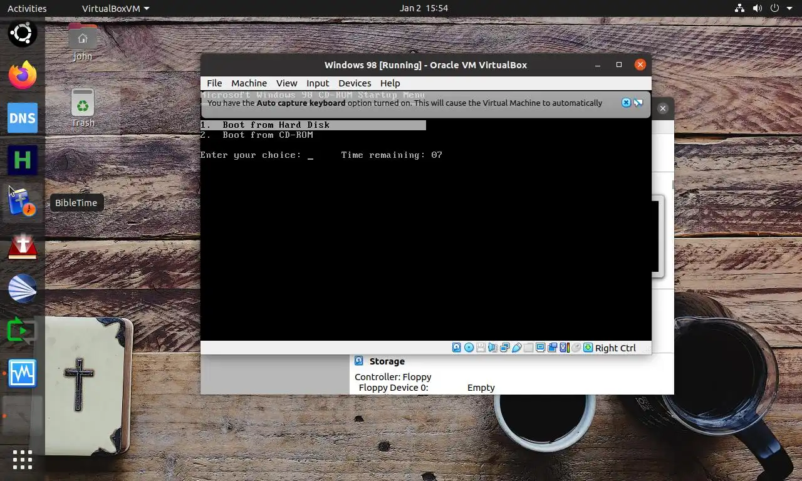Click the don't-show-again message icon in notification
Screen dimensions: 802x481
pyautogui.click(x=638, y=103)
